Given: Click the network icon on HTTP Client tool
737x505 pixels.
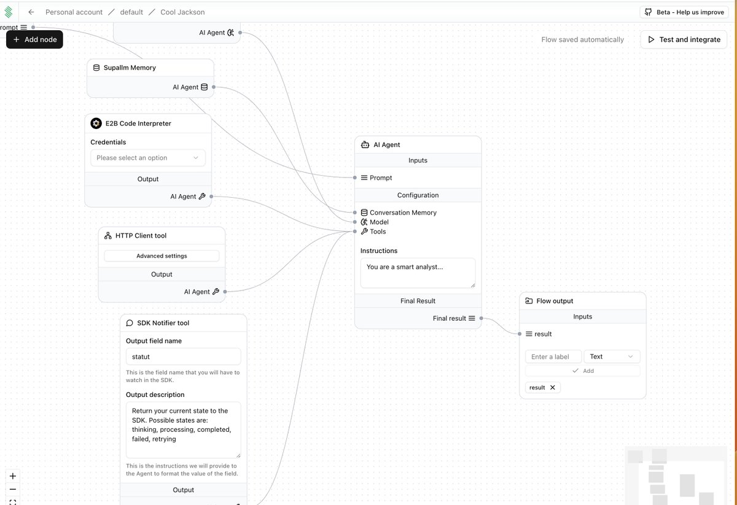Looking at the screenshot, I should 107,235.
